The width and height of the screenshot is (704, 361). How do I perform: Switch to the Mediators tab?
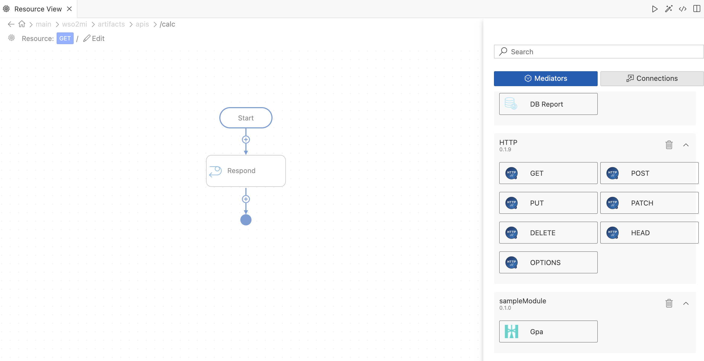pos(546,78)
